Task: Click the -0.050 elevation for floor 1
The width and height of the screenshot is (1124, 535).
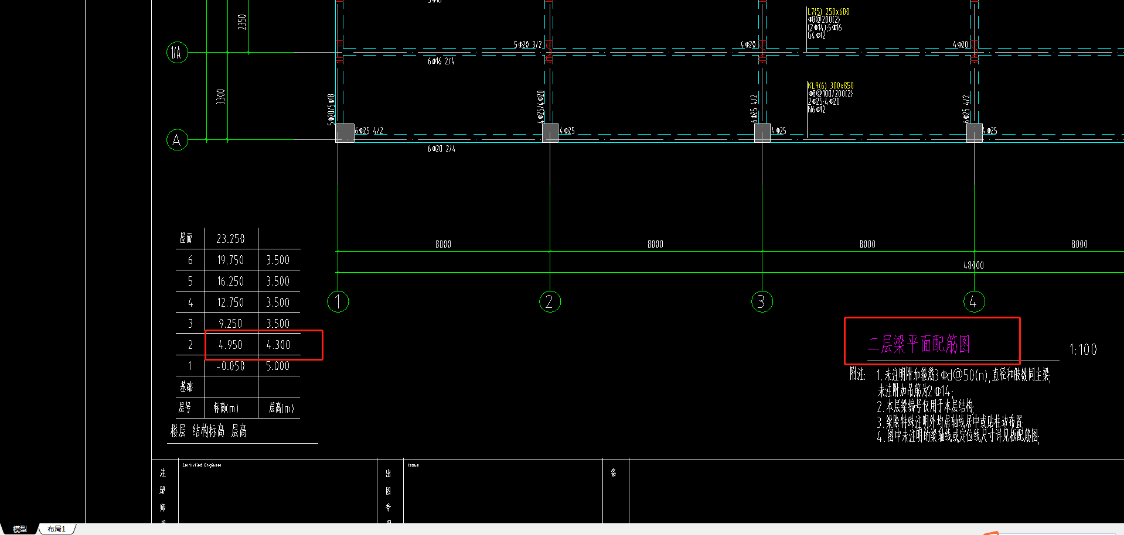Action: click(x=230, y=366)
